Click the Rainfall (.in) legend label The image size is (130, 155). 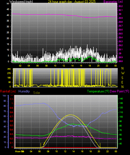coord(8,91)
